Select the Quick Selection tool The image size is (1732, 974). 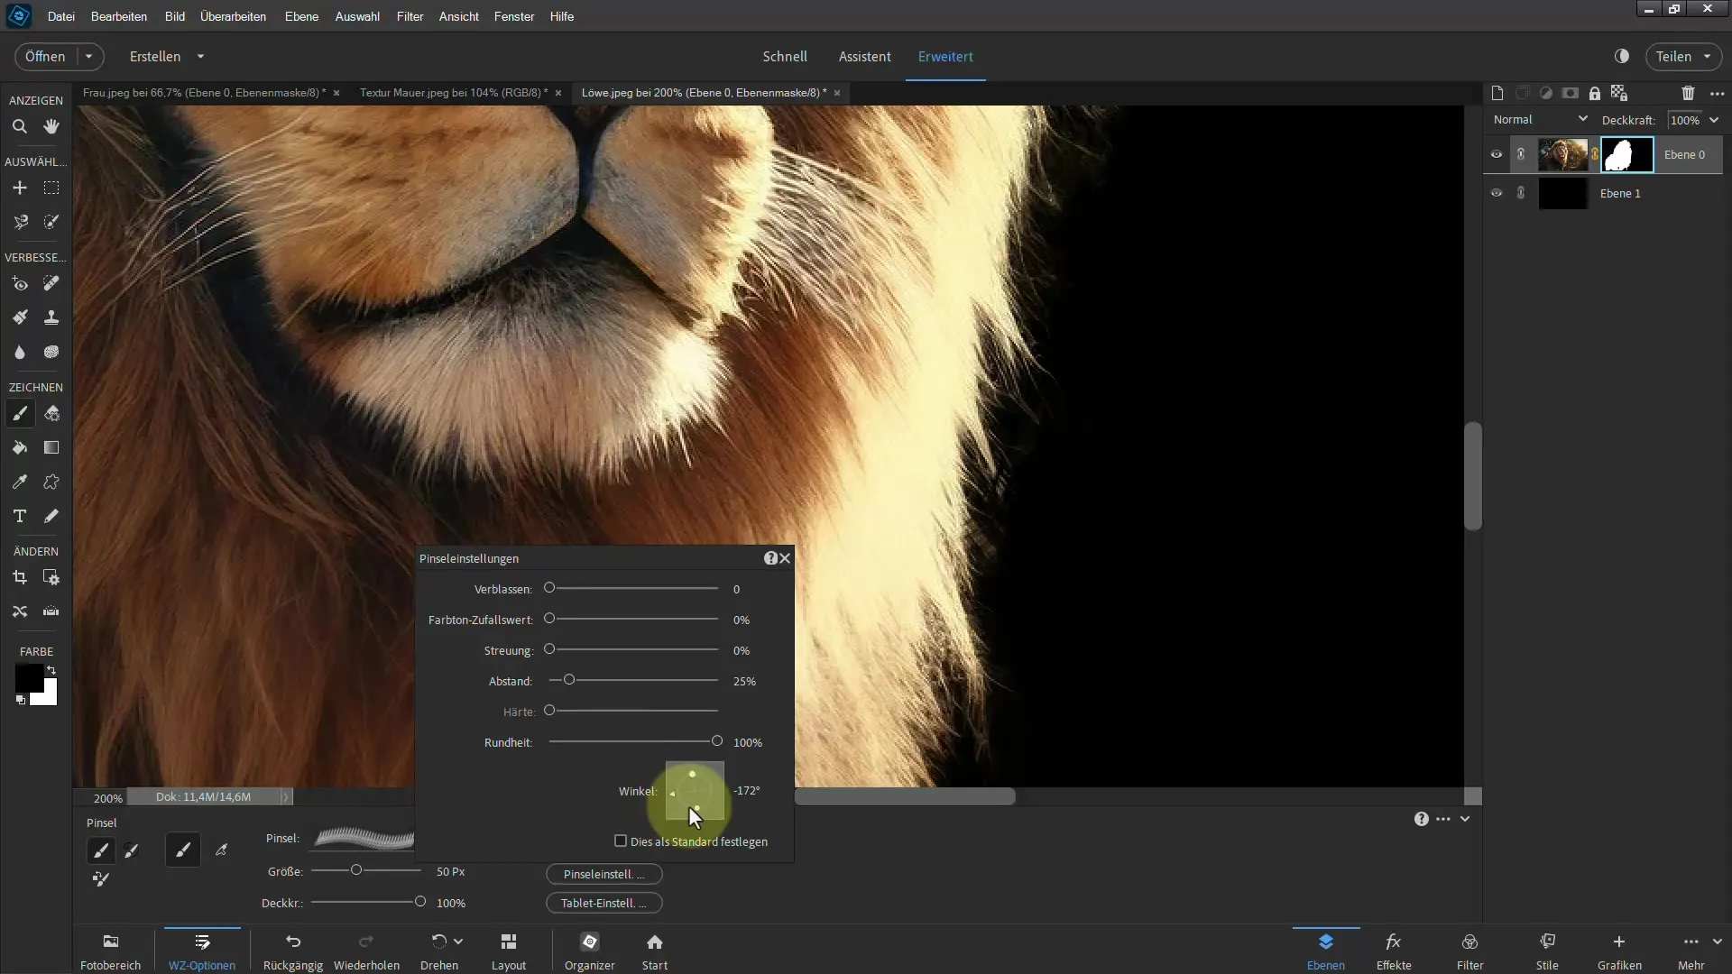pos(51,222)
